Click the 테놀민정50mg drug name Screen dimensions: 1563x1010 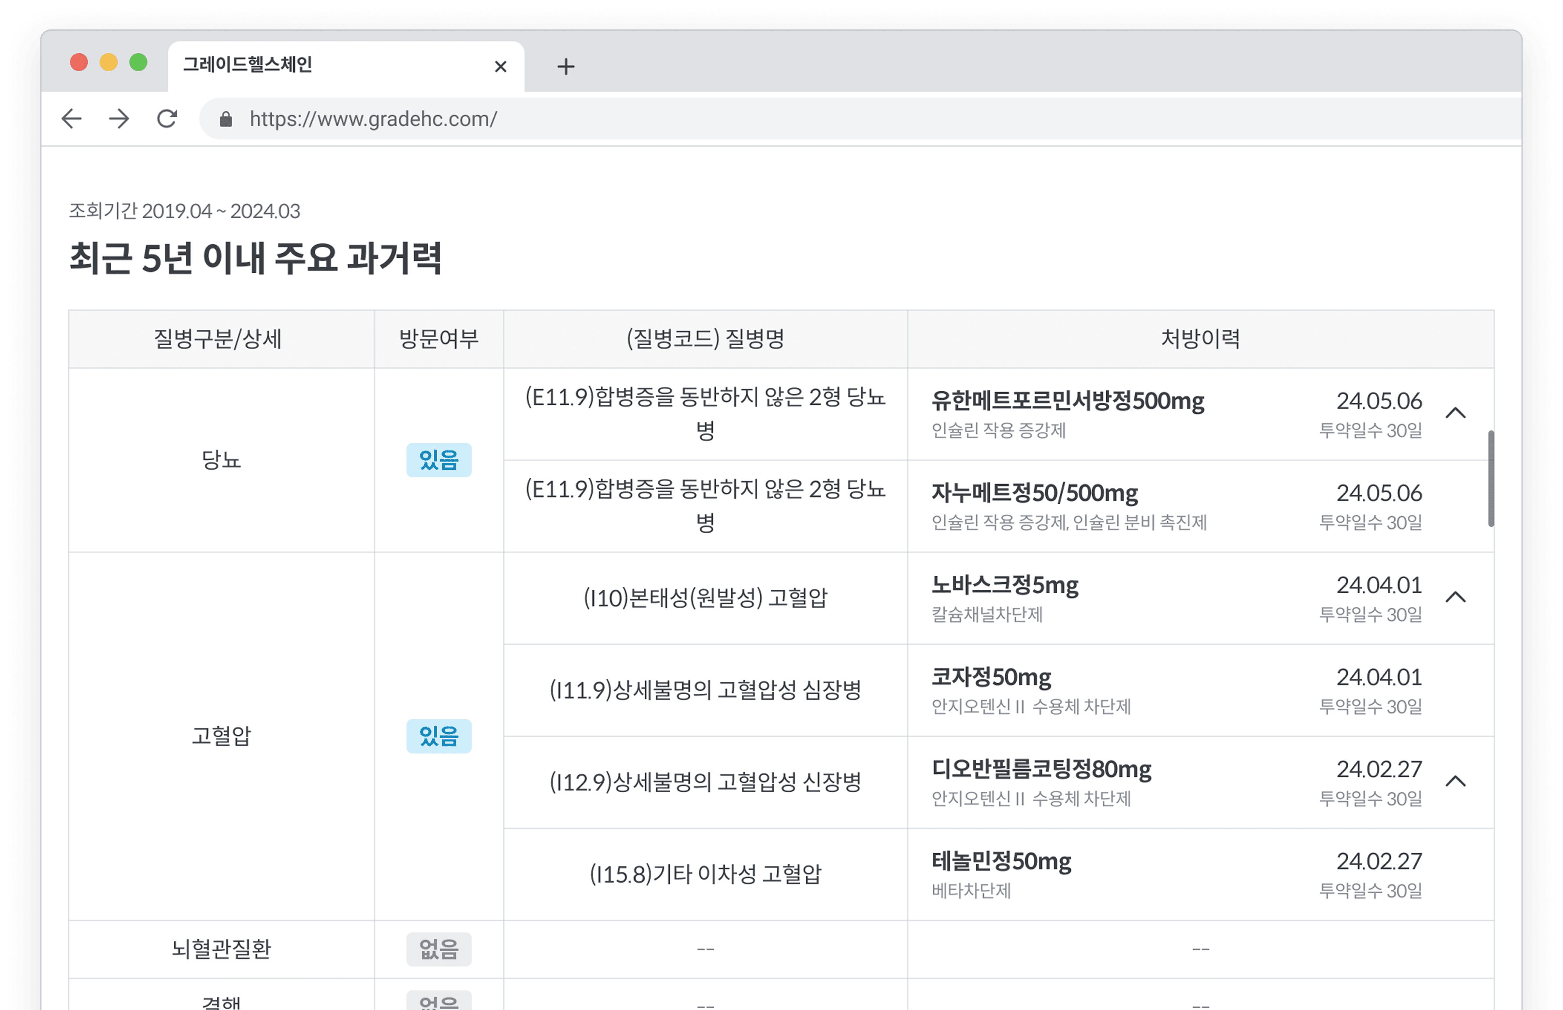(1001, 861)
